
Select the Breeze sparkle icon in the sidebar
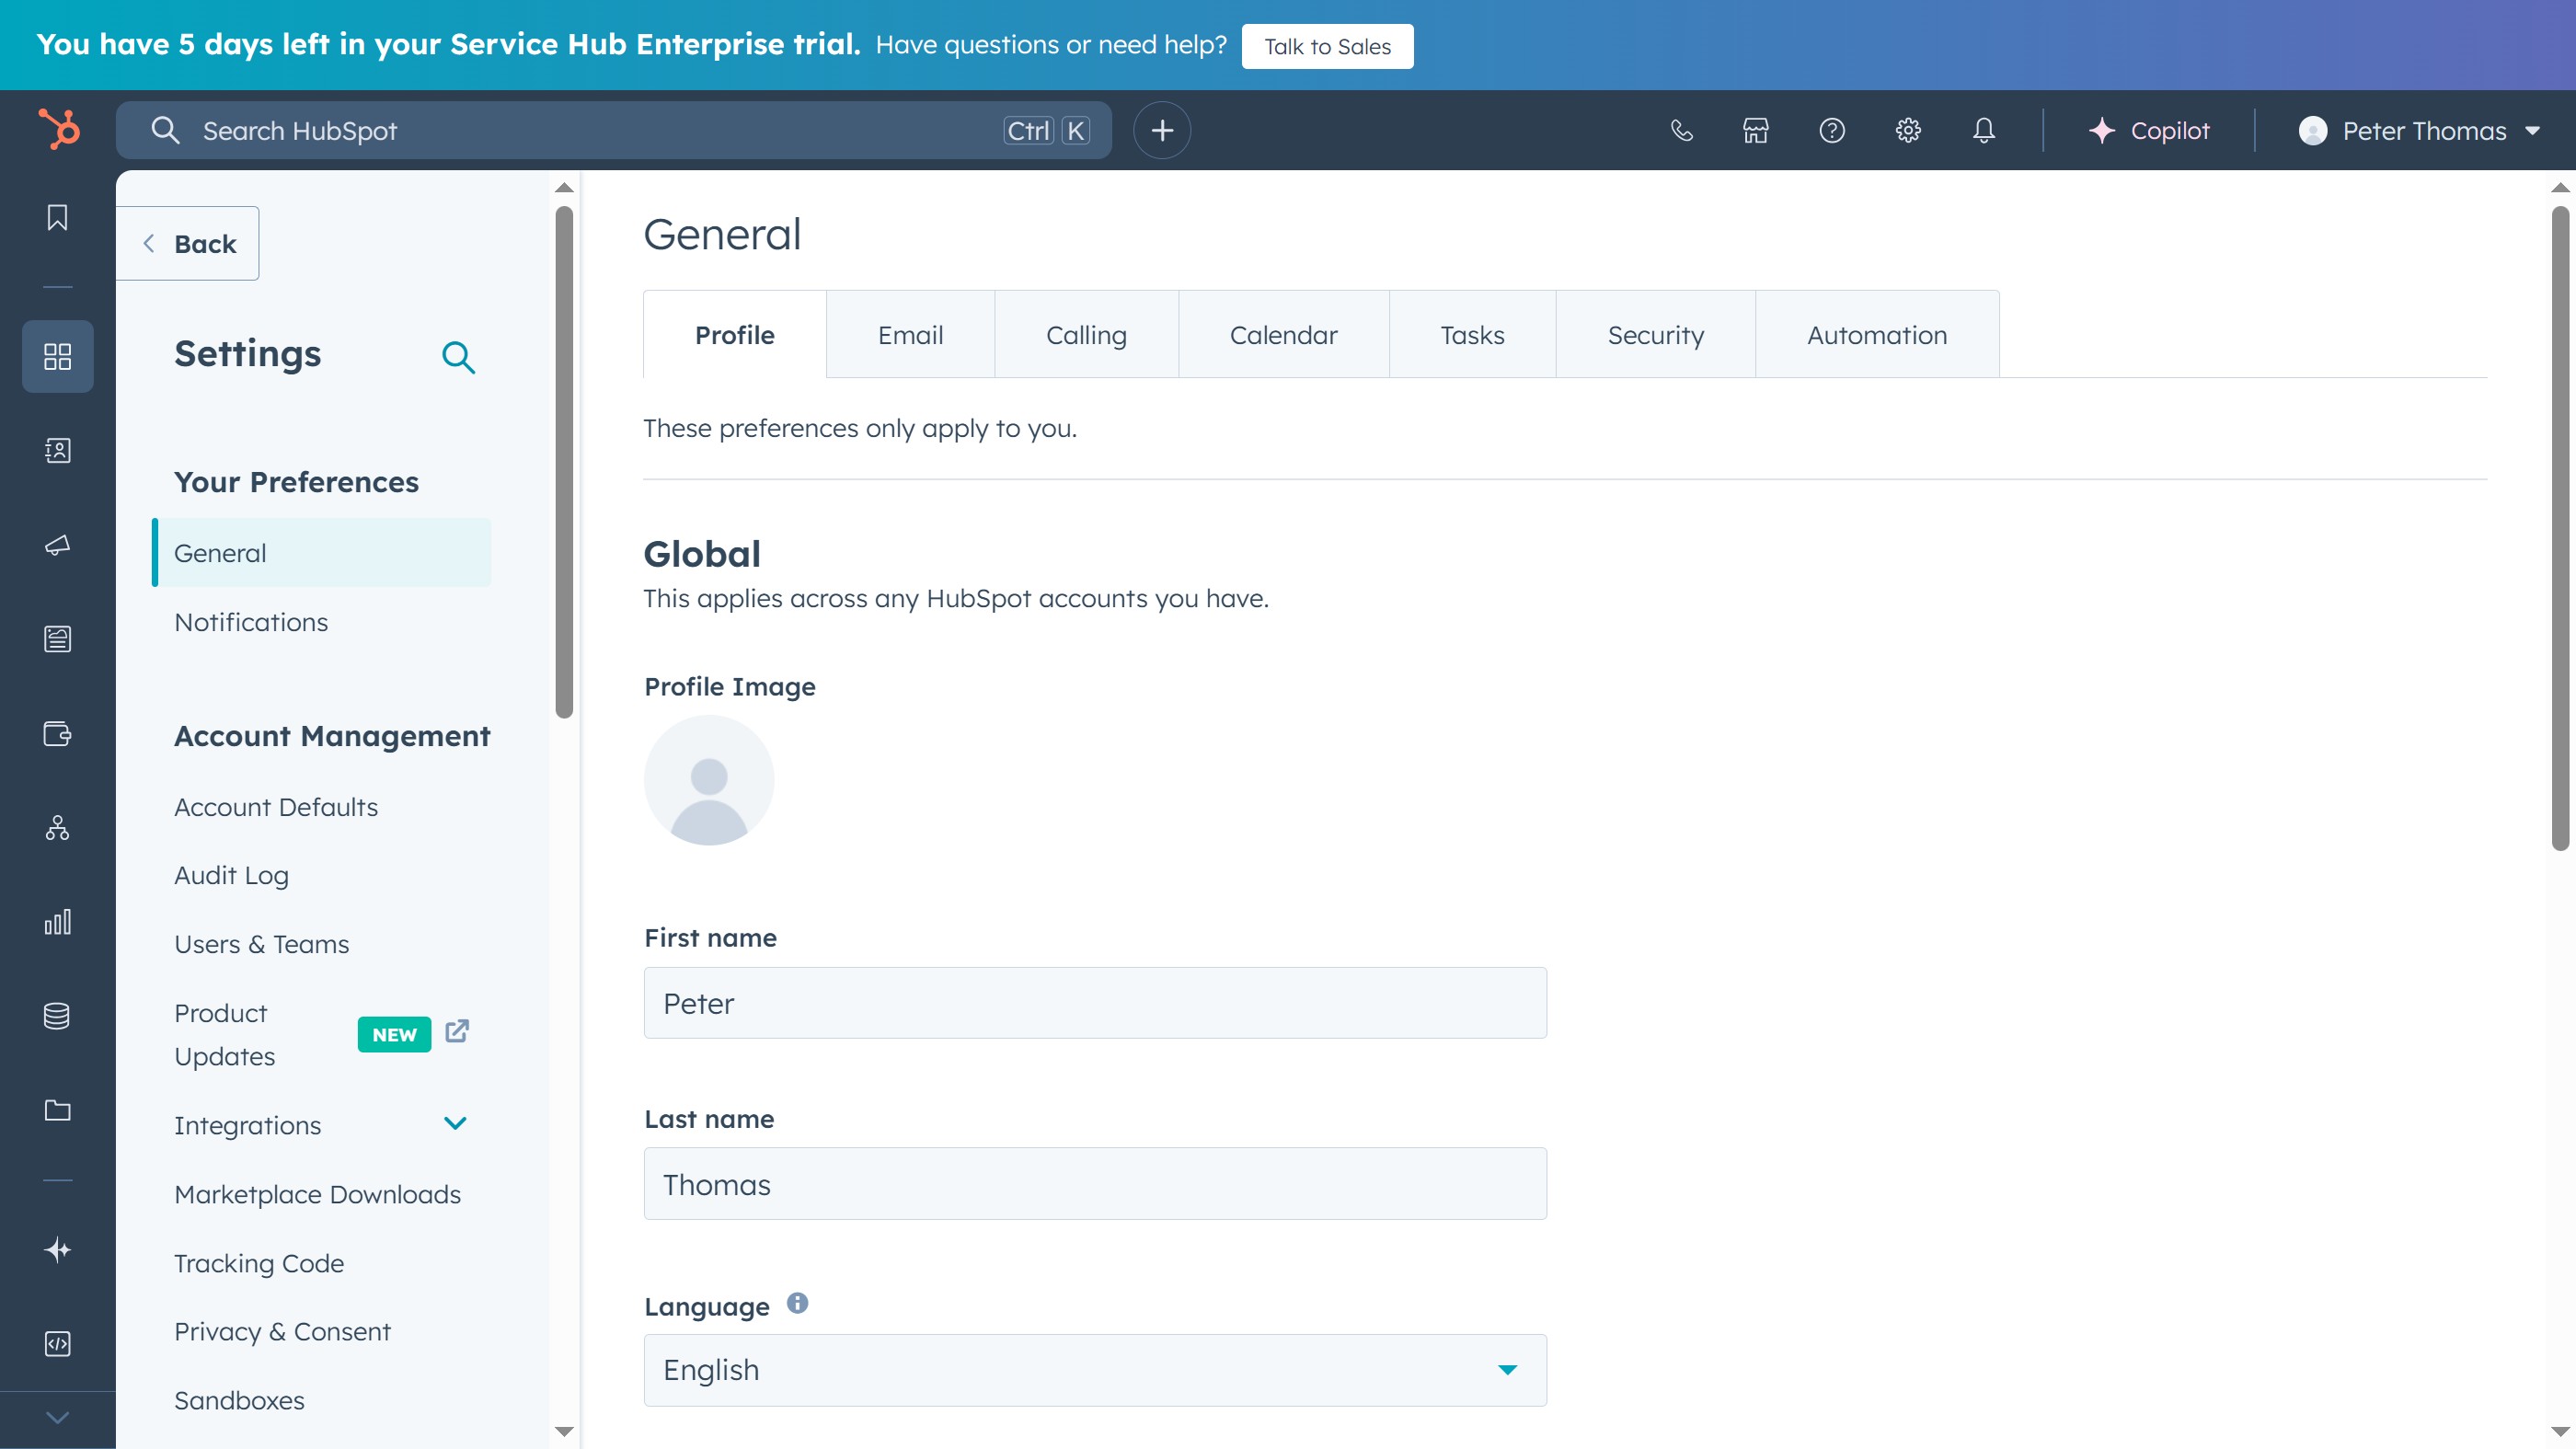coord(57,1248)
